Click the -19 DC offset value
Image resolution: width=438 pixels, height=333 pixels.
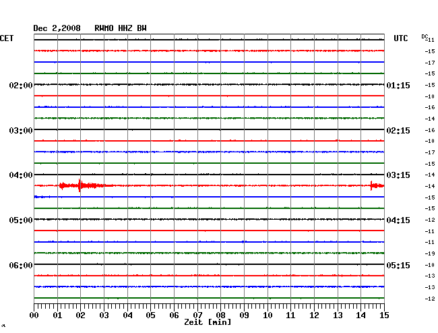tap(430, 253)
